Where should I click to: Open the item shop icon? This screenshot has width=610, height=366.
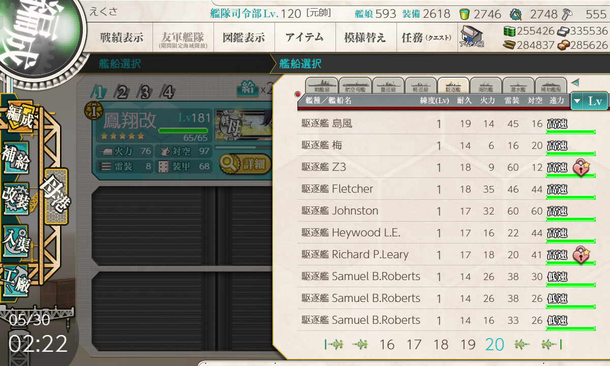[x=472, y=37]
